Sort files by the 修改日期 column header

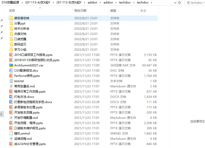[x=80, y=11]
